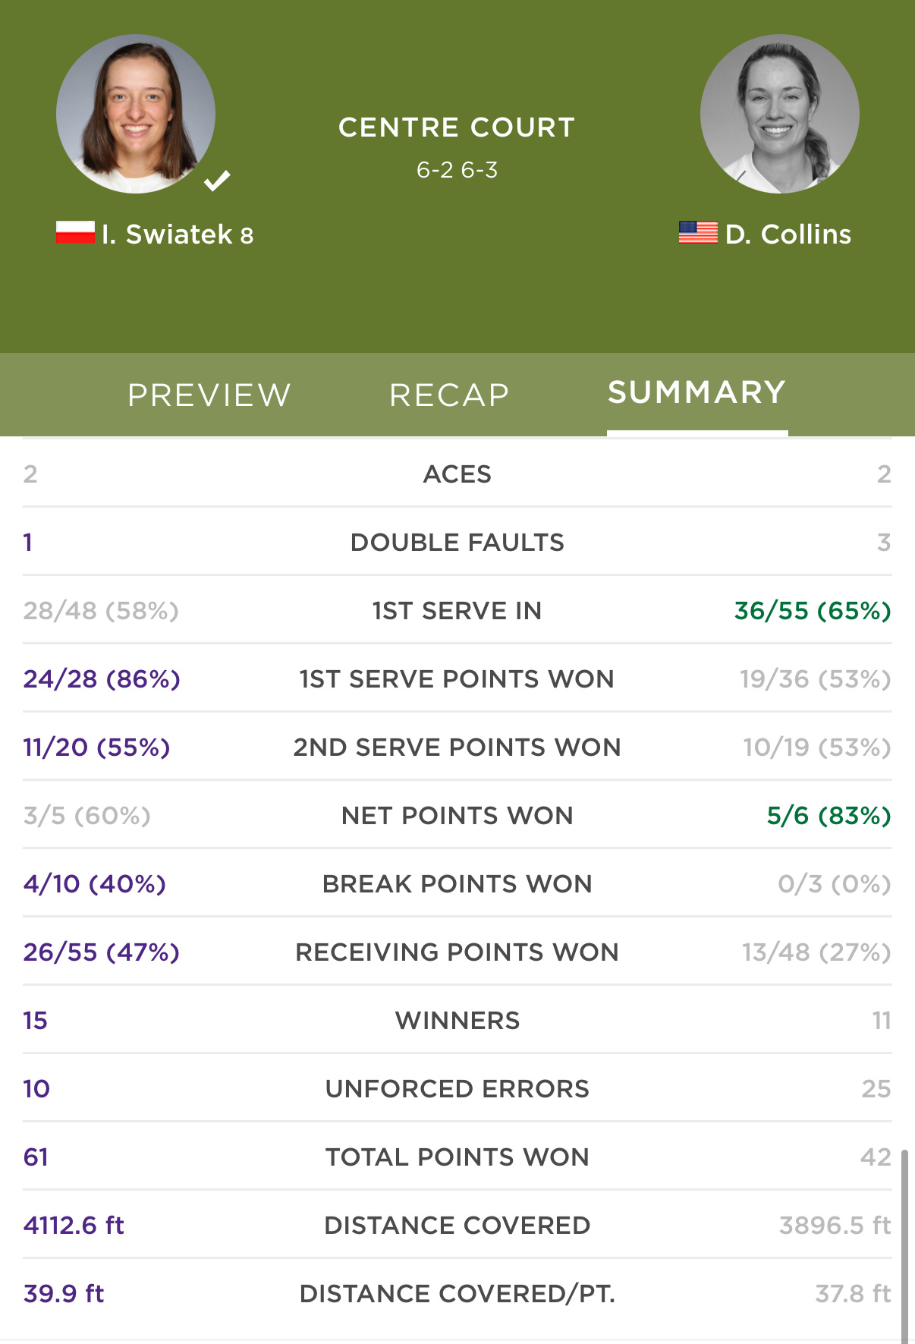Open I. Swiatek player name link
This screenshot has height=1344, width=915.
coord(178,234)
